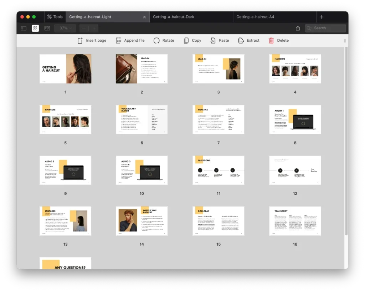Viewport: 365px width, 291px height.
Task: Switch to Getting-a-haircut-Dark tab
Action: pos(174,17)
